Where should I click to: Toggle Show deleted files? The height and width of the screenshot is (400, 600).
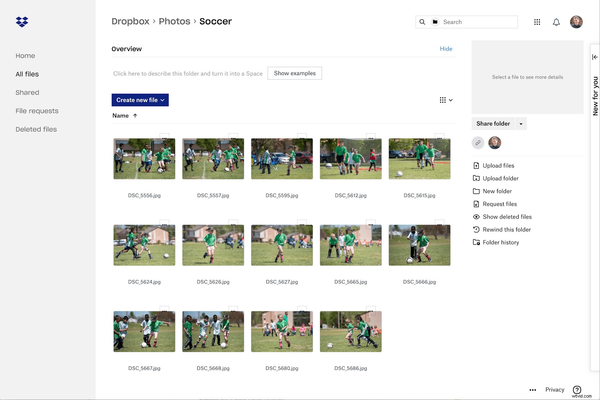pyautogui.click(x=476, y=216)
